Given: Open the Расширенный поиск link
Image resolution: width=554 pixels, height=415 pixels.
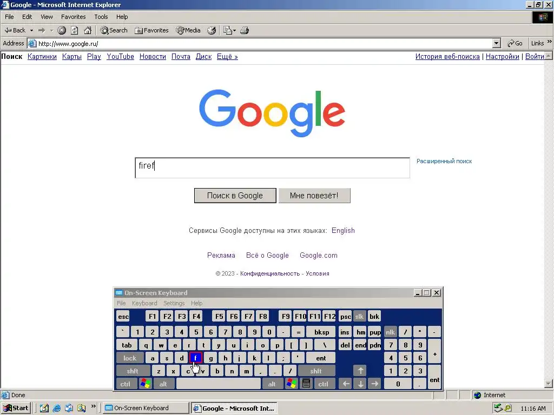Looking at the screenshot, I should point(444,161).
